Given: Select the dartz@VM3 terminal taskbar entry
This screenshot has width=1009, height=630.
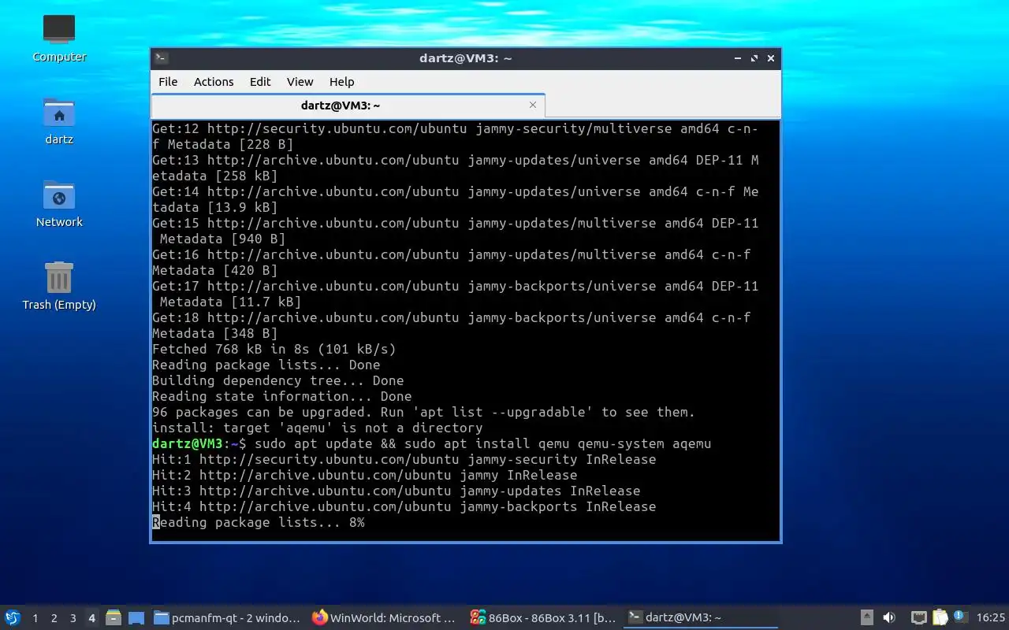Looking at the screenshot, I should pyautogui.click(x=700, y=618).
